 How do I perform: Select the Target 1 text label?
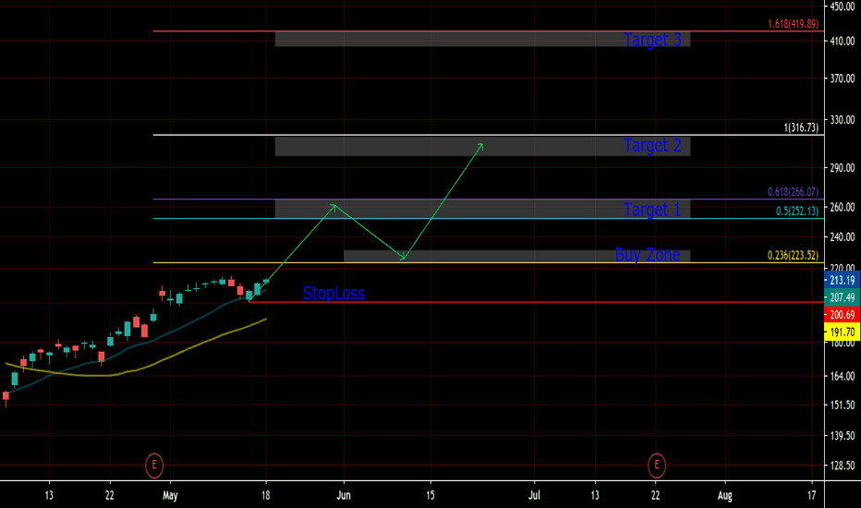pyautogui.click(x=652, y=210)
